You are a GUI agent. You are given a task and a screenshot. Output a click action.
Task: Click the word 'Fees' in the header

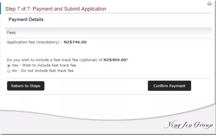tap(11, 33)
